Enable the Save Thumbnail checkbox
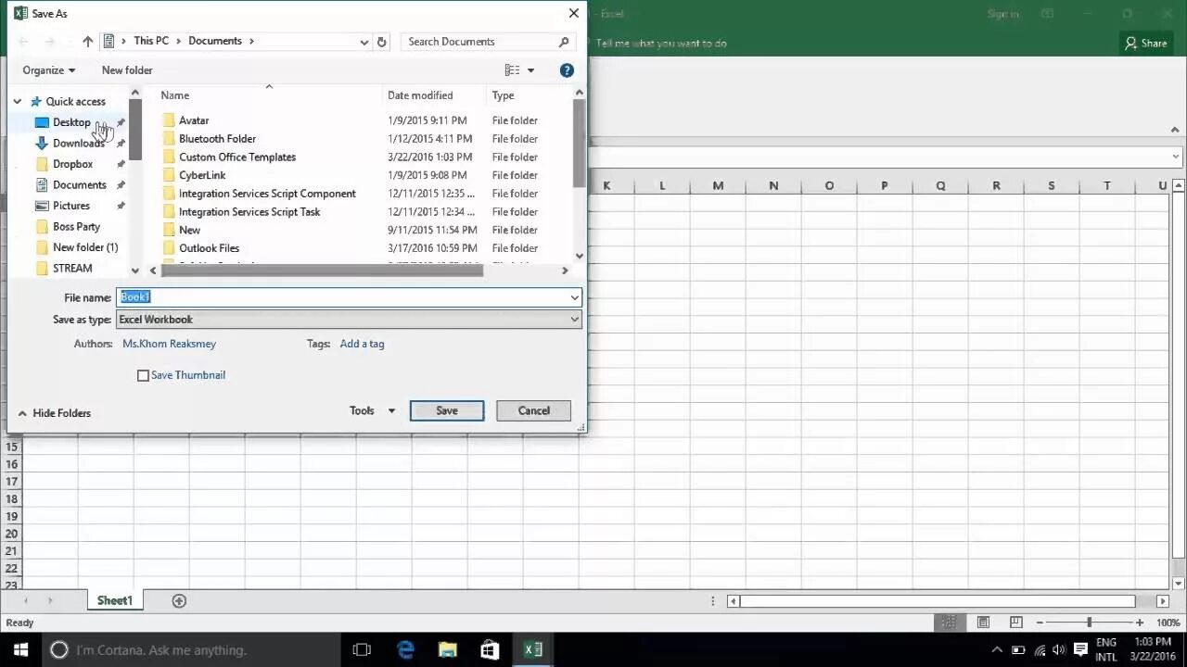The height and width of the screenshot is (667, 1187). [143, 375]
